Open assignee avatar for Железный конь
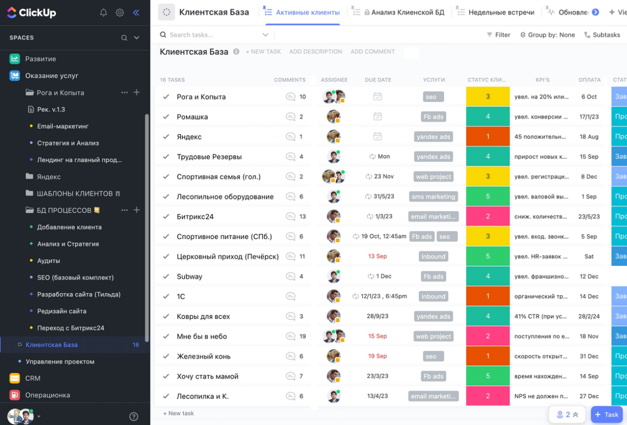The height and width of the screenshot is (425, 627). coord(334,356)
